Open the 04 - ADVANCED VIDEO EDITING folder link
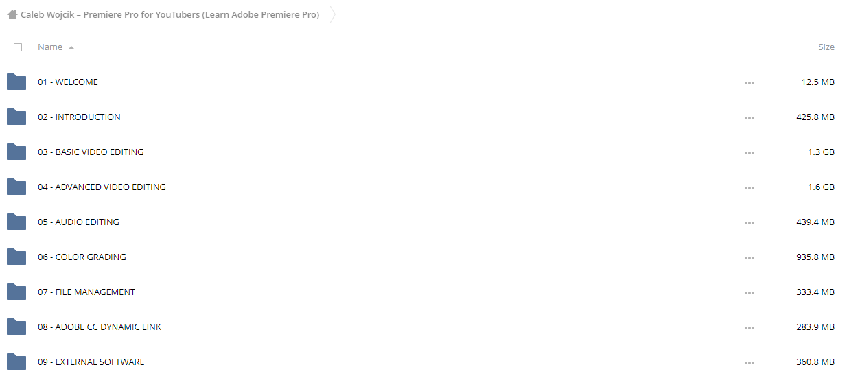The image size is (849, 378). click(x=102, y=187)
